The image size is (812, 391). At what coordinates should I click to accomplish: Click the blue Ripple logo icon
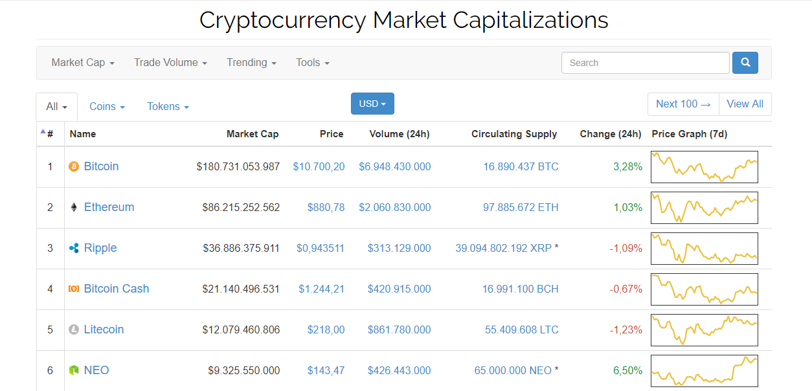click(74, 248)
